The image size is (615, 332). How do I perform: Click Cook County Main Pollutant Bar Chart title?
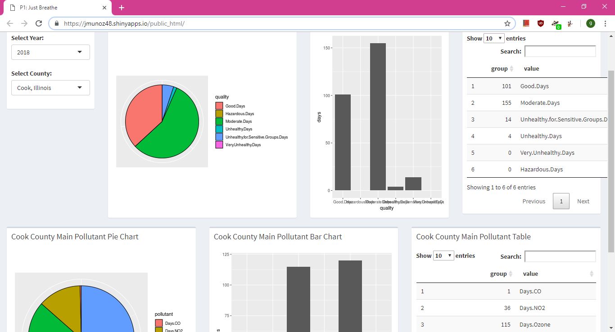pyautogui.click(x=278, y=237)
